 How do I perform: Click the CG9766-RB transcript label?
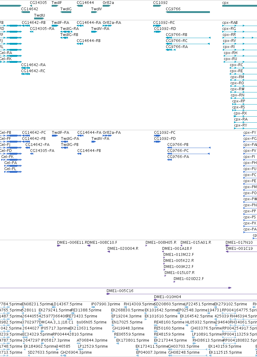[176, 35]
